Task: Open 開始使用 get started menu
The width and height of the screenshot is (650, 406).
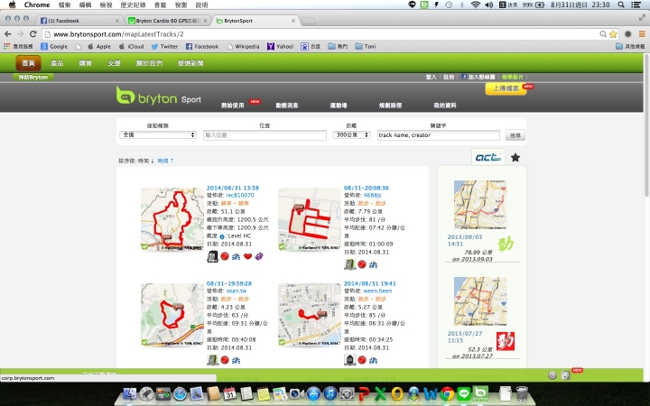Action: pos(233,106)
